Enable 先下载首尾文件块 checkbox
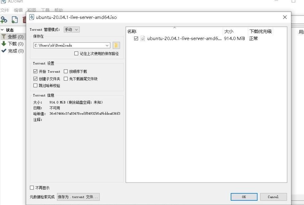The width and height of the screenshot is (304, 205). (x=66, y=79)
